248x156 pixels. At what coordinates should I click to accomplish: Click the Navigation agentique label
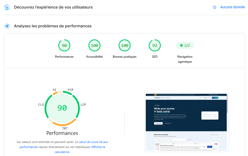(x=185, y=59)
